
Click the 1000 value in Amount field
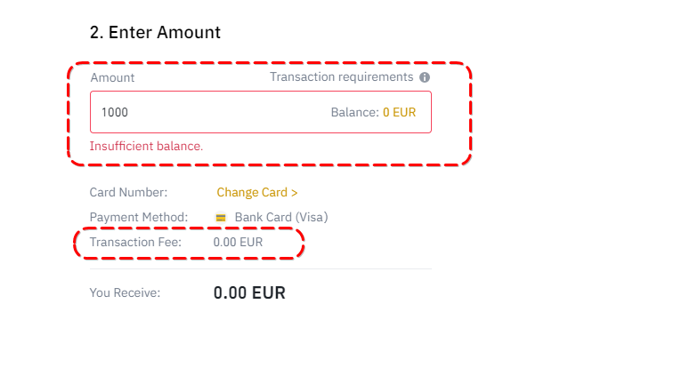point(115,113)
